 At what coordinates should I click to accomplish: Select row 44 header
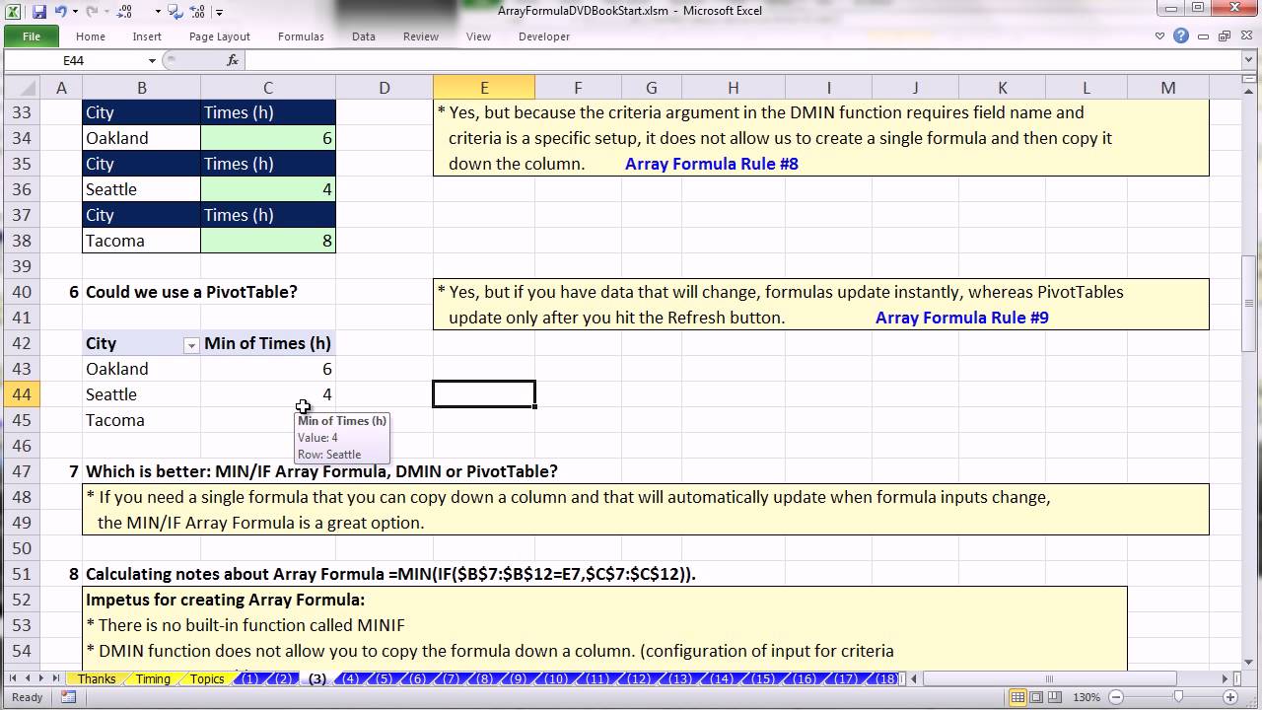(22, 394)
